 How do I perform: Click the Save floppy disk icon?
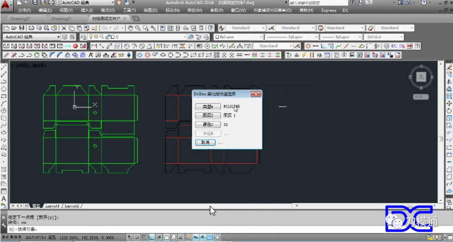21,28
